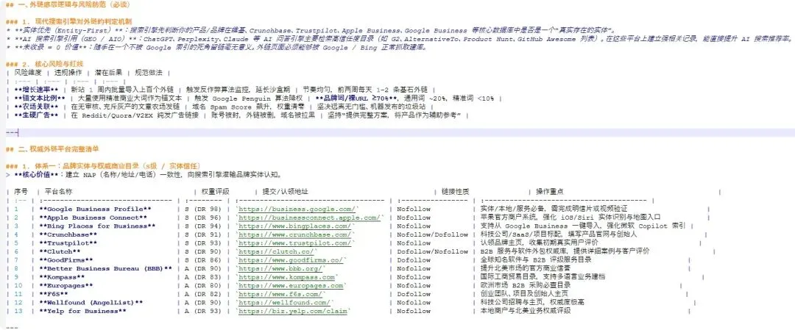Screen dimensions: 795x330
Task: Open the https://biz.yelp.com/claim link
Action: [294, 312]
